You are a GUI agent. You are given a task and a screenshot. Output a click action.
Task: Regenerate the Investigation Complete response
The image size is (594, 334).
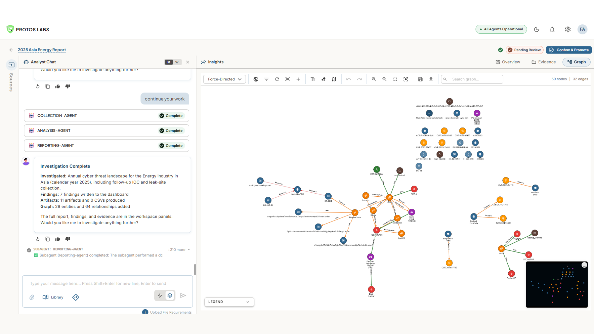tap(38, 239)
